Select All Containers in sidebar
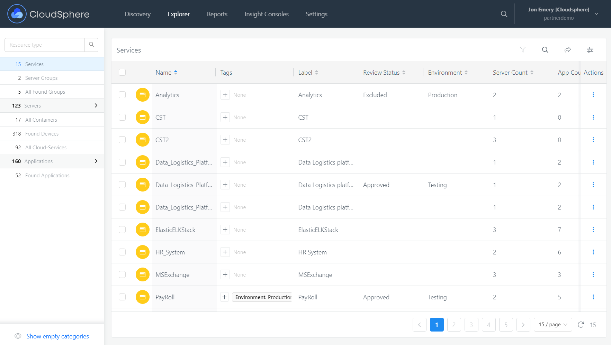Image resolution: width=611 pixels, height=345 pixels. [52, 120]
